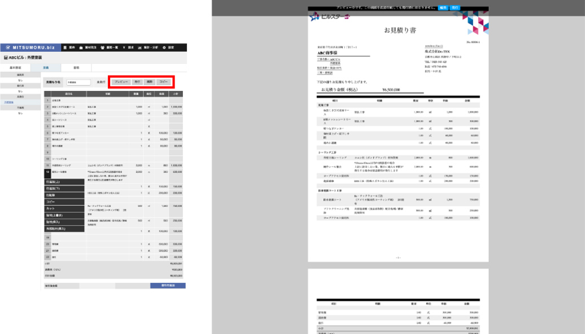Viewport: 585px width, 334px height.
Task: Choose 行追加(上) from the row context menu
Action: click(x=65, y=182)
